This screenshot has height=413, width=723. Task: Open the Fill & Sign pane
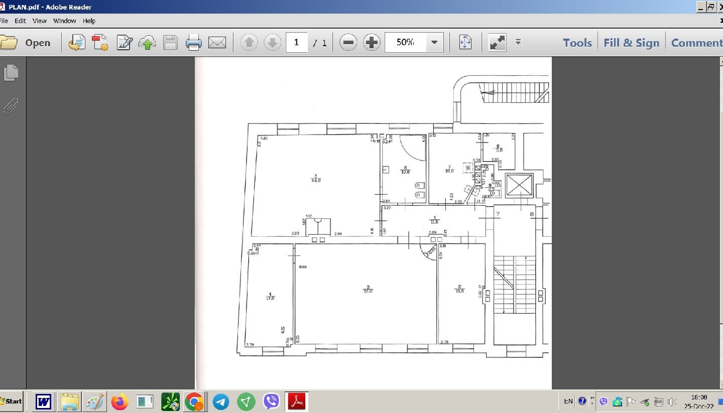coord(631,43)
